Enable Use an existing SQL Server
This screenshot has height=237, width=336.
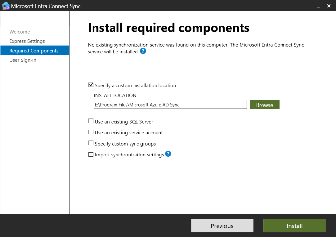pyautogui.click(x=91, y=121)
